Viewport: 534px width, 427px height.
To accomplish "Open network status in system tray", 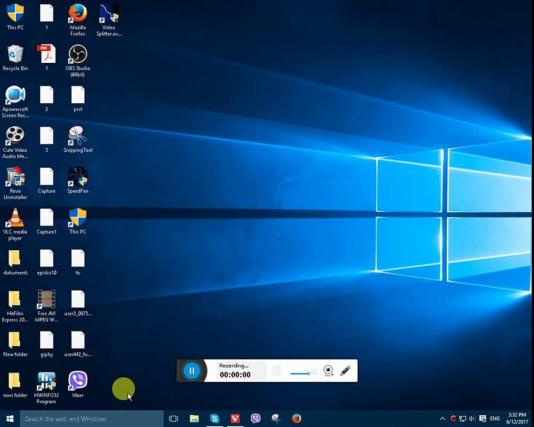I will [462, 419].
